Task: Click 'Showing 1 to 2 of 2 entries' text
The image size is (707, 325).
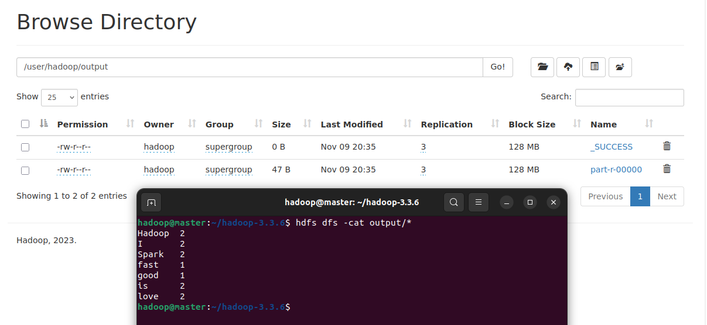Action: pos(71,196)
